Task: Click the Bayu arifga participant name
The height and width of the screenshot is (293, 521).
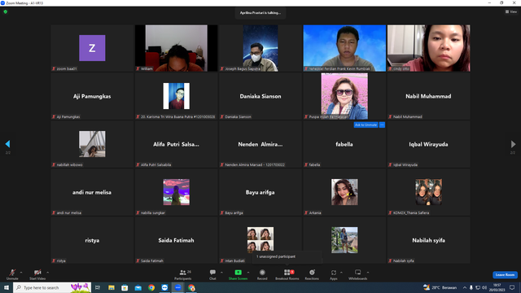Action: [x=260, y=192]
